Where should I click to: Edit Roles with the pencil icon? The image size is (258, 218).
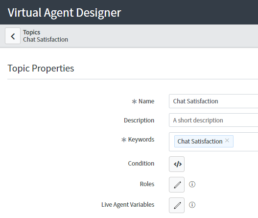(177, 185)
